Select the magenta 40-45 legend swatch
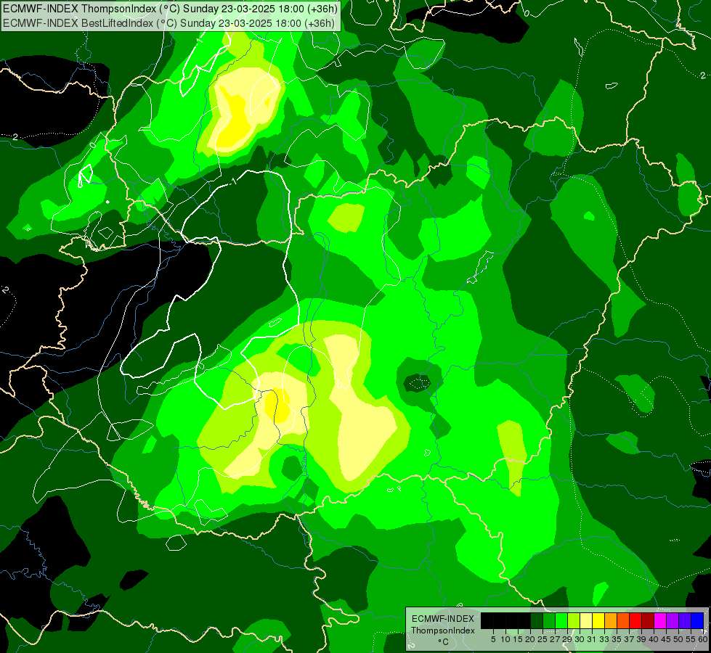The image size is (711, 653). (660, 620)
